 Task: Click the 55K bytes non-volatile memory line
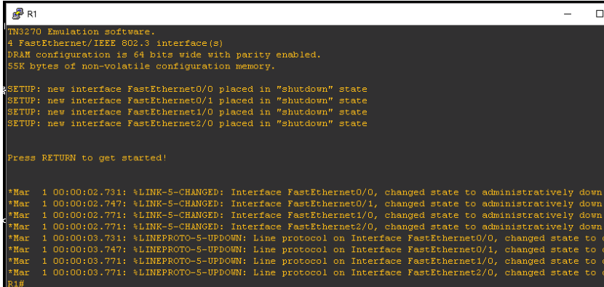tap(141, 66)
